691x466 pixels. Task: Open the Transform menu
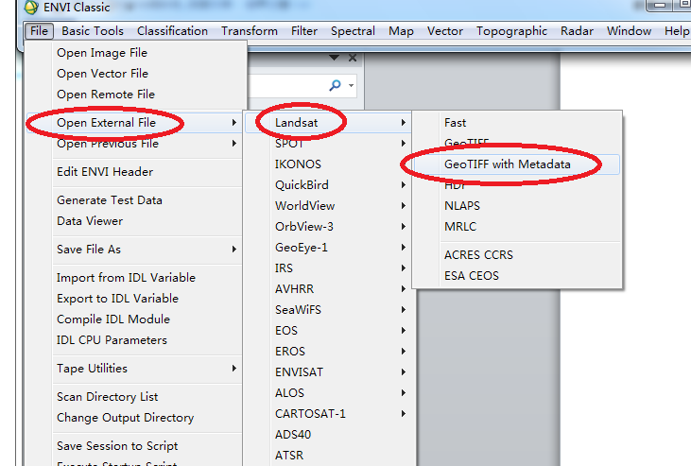[x=250, y=31]
